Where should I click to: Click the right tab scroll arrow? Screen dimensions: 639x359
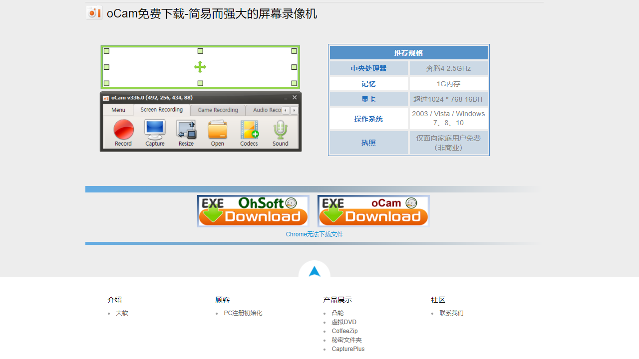294,110
